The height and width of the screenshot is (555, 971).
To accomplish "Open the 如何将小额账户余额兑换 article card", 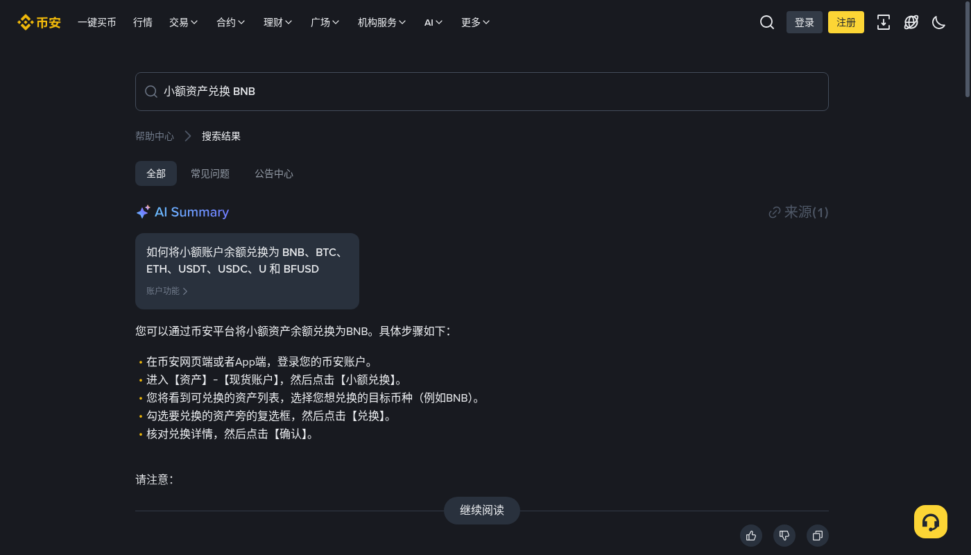I will point(247,271).
